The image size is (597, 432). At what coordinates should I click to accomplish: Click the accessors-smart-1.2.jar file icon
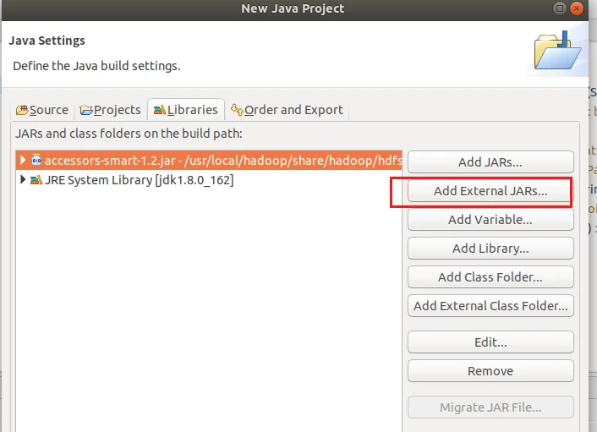36,160
